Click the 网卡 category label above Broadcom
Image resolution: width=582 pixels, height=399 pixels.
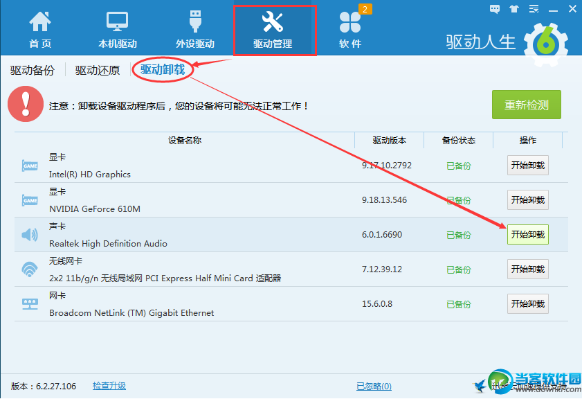(57, 296)
